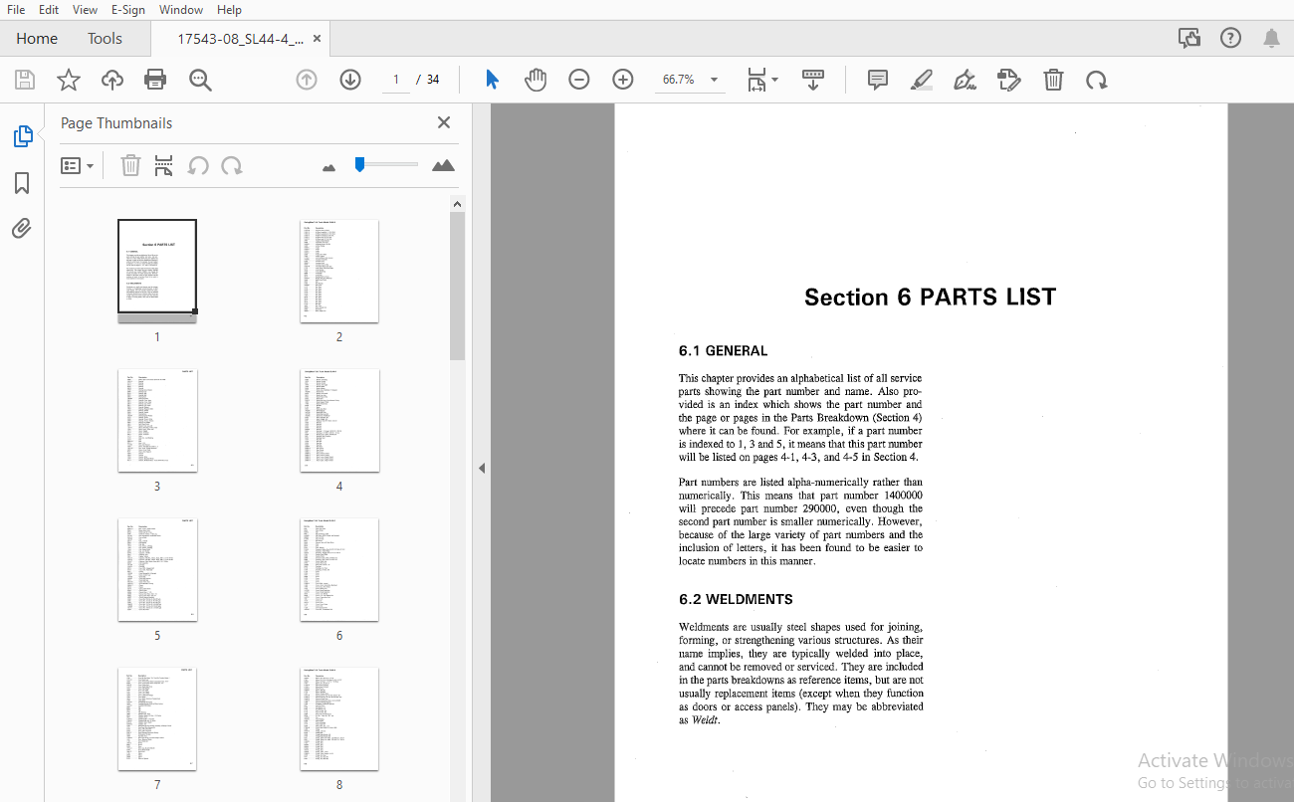Viewport: 1294px width, 802px height.
Task: Click the '6.2 WELDMENTS' heading text
Action: coord(736,599)
